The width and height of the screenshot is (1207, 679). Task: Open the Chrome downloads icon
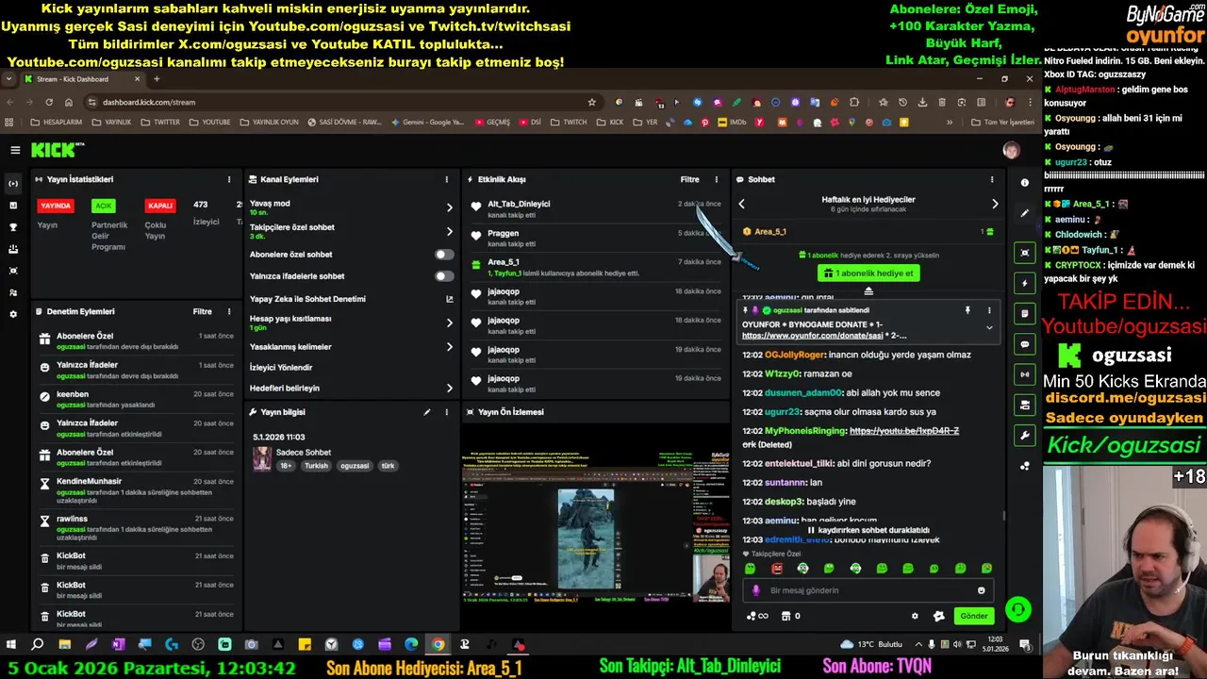pos(921,102)
